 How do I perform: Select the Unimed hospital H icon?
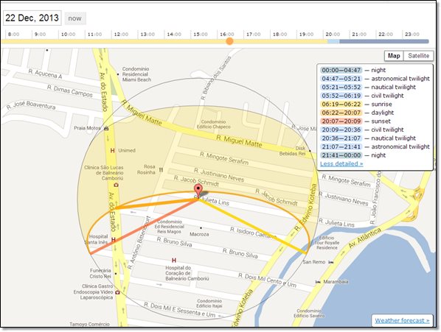[x=112, y=151]
